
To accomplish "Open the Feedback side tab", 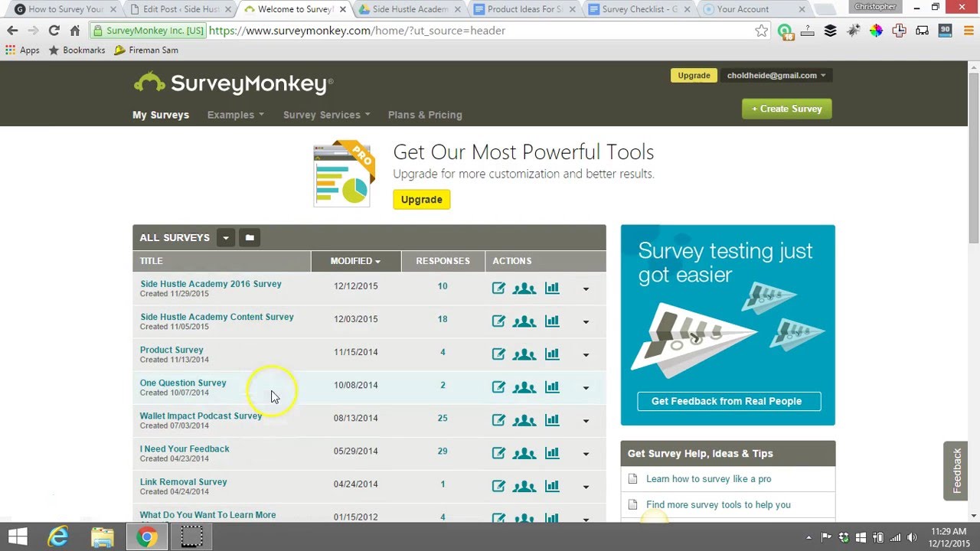I will point(956,471).
